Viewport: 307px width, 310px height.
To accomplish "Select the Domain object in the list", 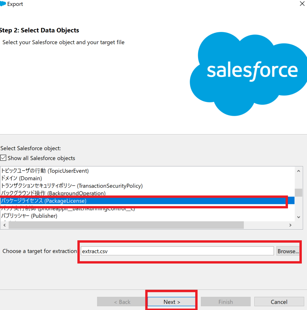I will click(x=147, y=178).
